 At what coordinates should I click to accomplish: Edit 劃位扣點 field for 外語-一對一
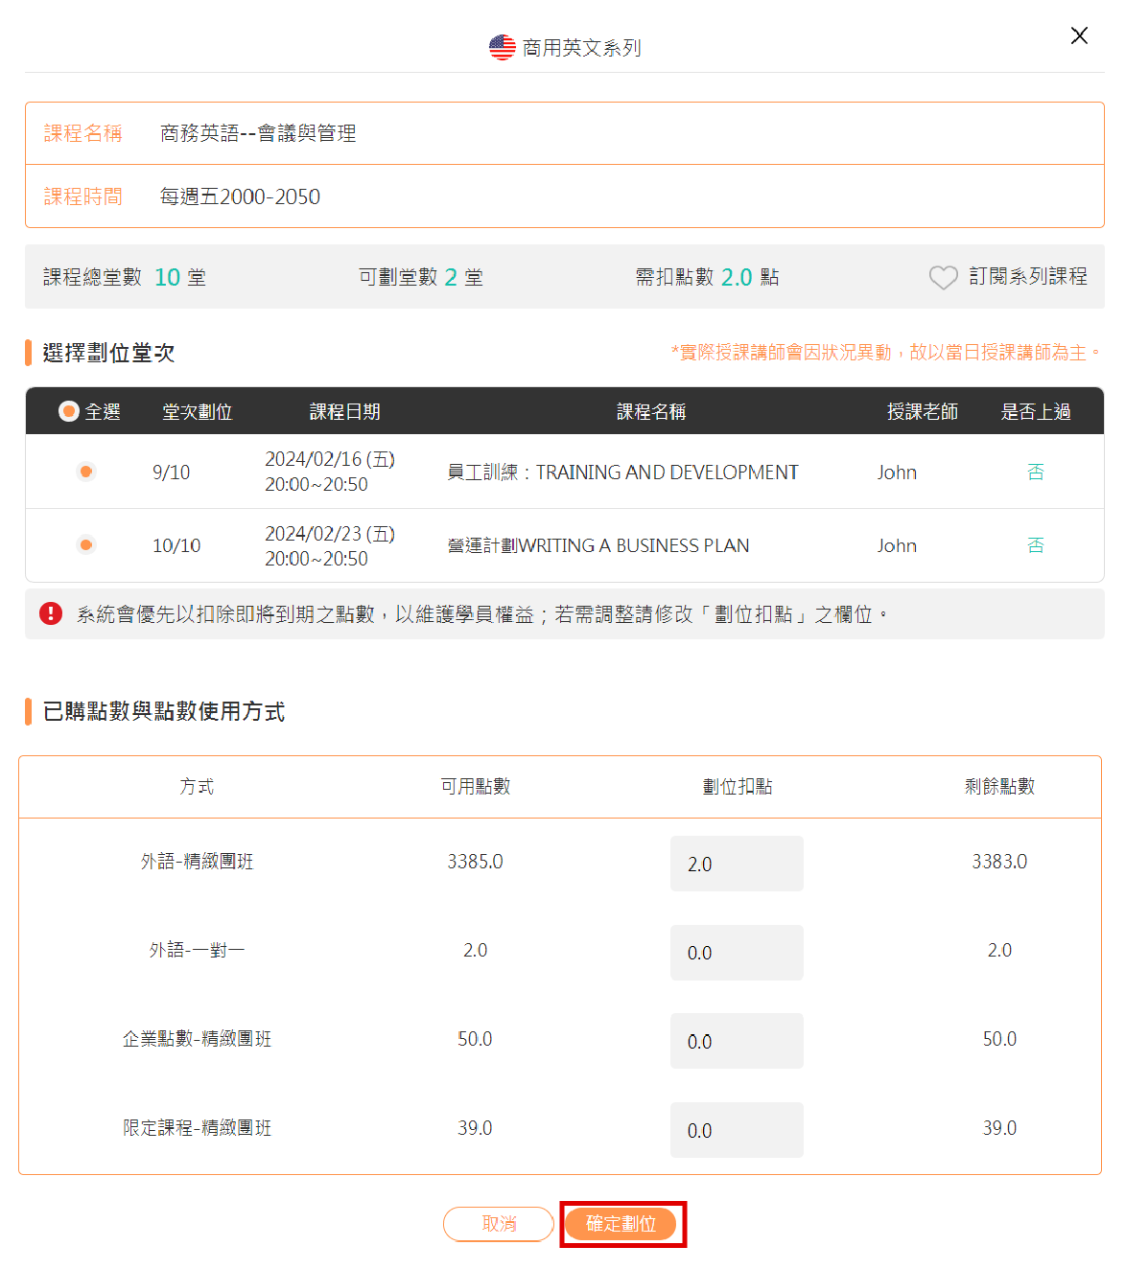coord(737,953)
